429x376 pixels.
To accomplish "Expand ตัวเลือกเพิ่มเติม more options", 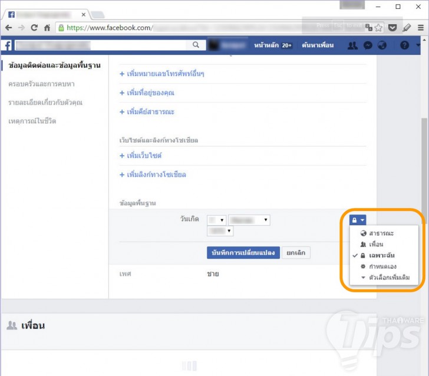I will pyautogui.click(x=389, y=278).
